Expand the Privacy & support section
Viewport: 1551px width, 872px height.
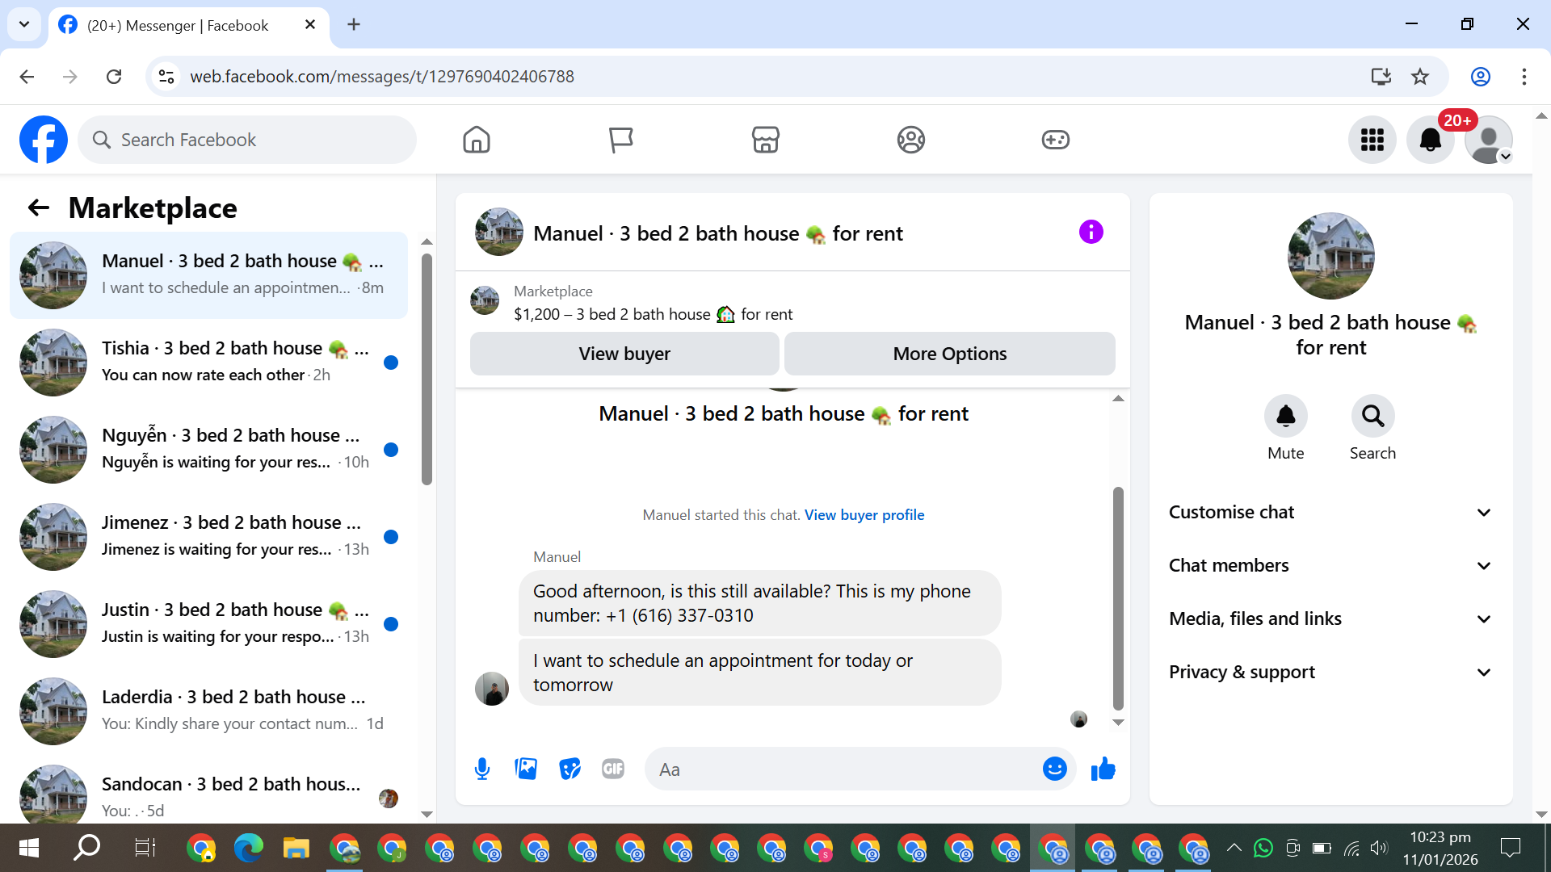pyautogui.click(x=1330, y=673)
